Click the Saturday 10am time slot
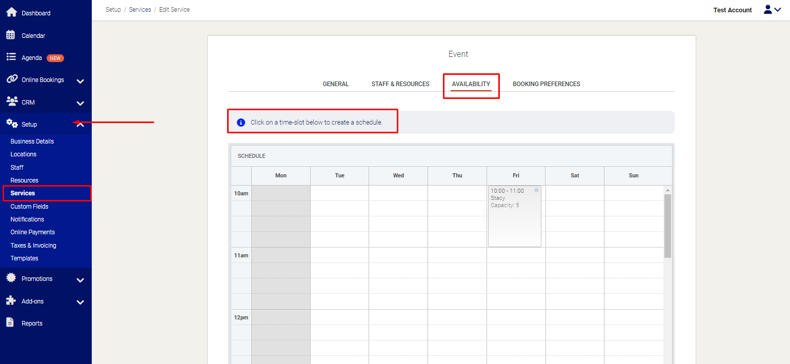This screenshot has width=790, height=364. (x=575, y=193)
